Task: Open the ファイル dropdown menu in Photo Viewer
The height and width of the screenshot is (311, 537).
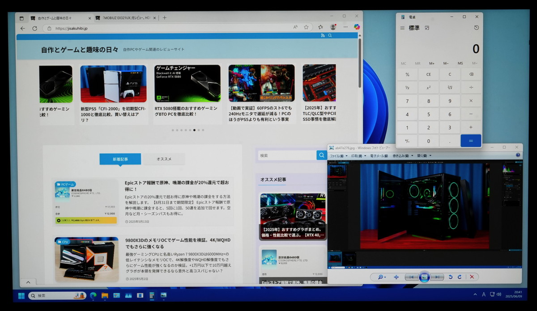Action: tap(338, 156)
